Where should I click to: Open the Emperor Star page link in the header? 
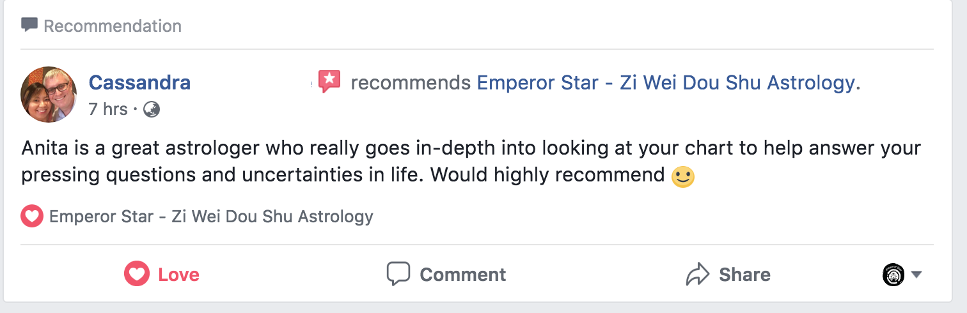point(665,82)
